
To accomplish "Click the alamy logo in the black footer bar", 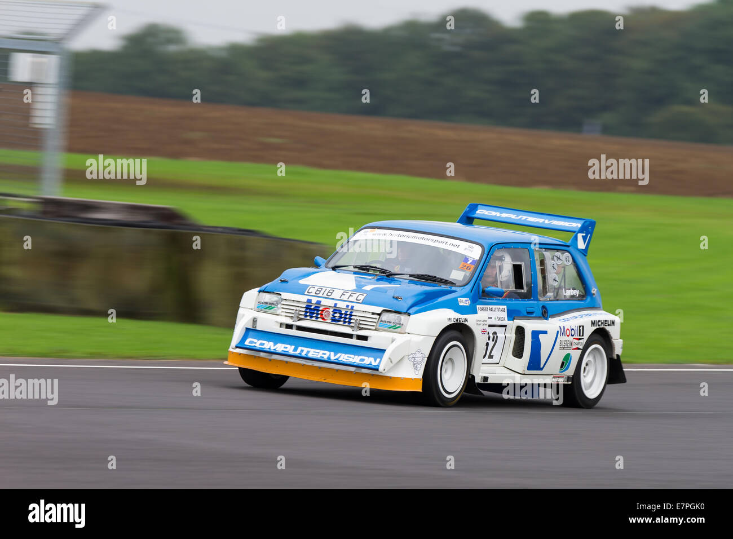I will (56, 514).
